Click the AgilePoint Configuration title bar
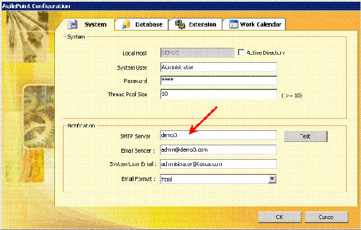Image resolution: width=361 pixels, height=230 pixels. pyautogui.click(x=180, y=6)
